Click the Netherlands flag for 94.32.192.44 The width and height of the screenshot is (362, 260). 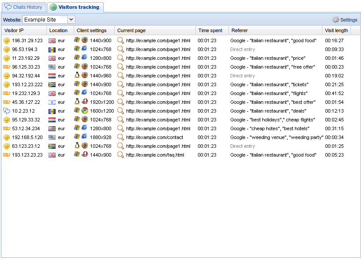[x=52, y=76]
